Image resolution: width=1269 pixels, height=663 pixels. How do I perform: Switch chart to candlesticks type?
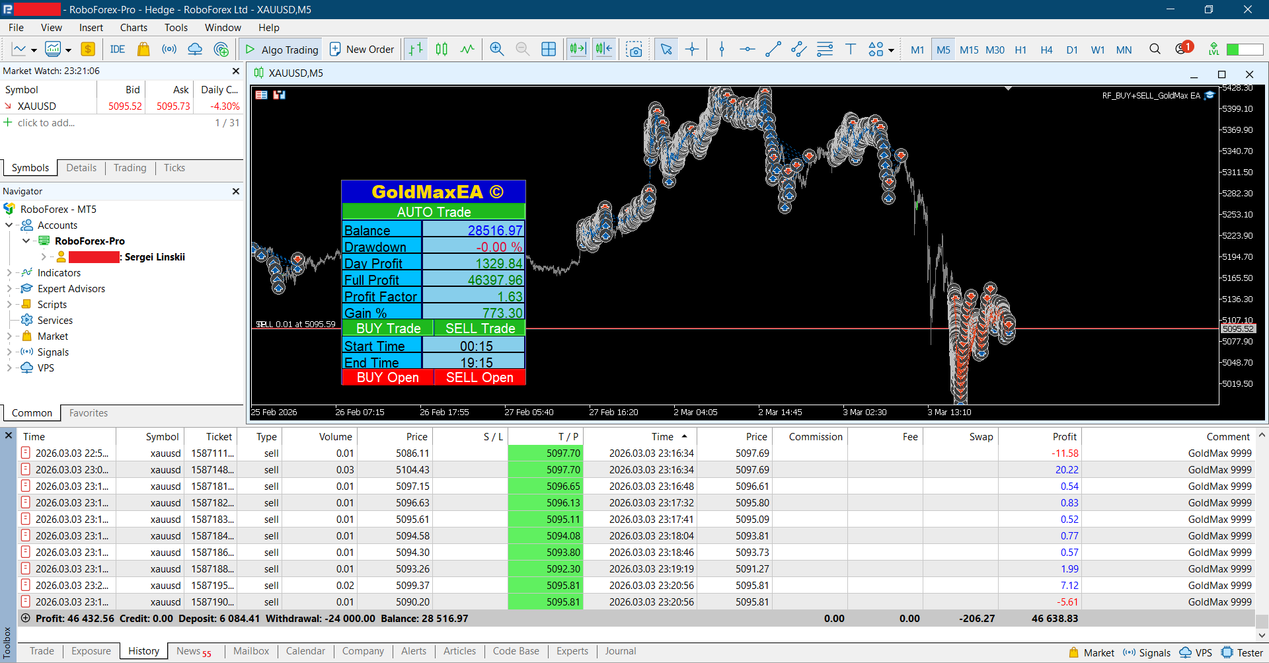click(442, 50)
